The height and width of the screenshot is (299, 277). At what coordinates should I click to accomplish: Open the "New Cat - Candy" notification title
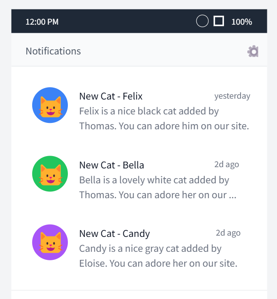tap(115, 234)
